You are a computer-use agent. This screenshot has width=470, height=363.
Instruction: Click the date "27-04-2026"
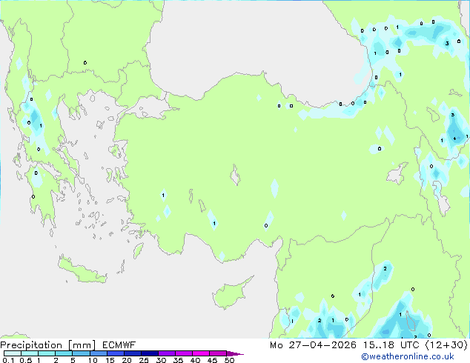322,345
